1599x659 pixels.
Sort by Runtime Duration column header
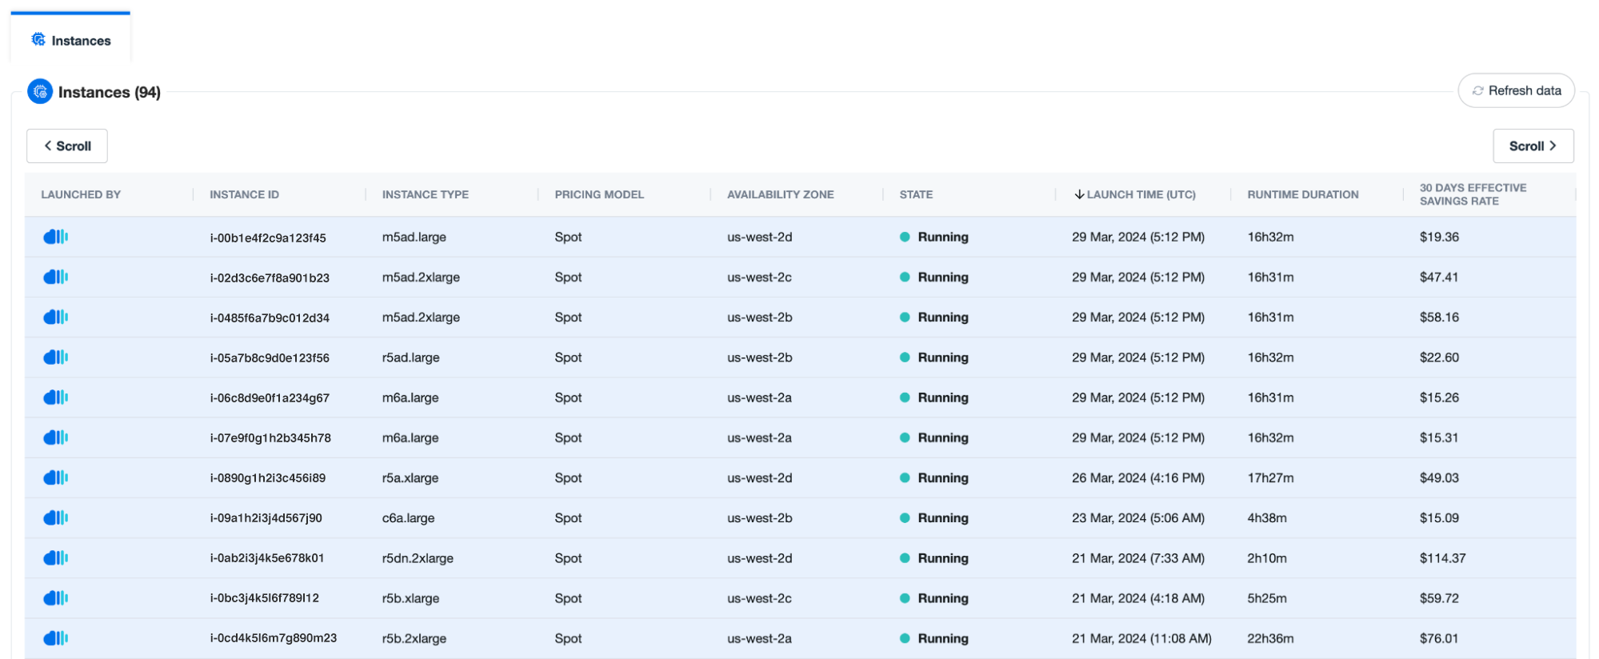1302,194
